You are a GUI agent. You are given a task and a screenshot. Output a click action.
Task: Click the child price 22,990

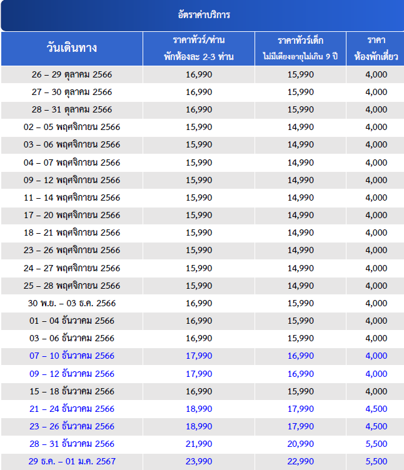pos(301,461)
